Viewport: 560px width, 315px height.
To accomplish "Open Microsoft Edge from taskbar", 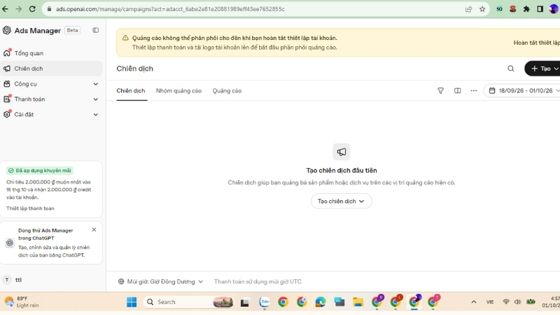I will tap(321, 302).
